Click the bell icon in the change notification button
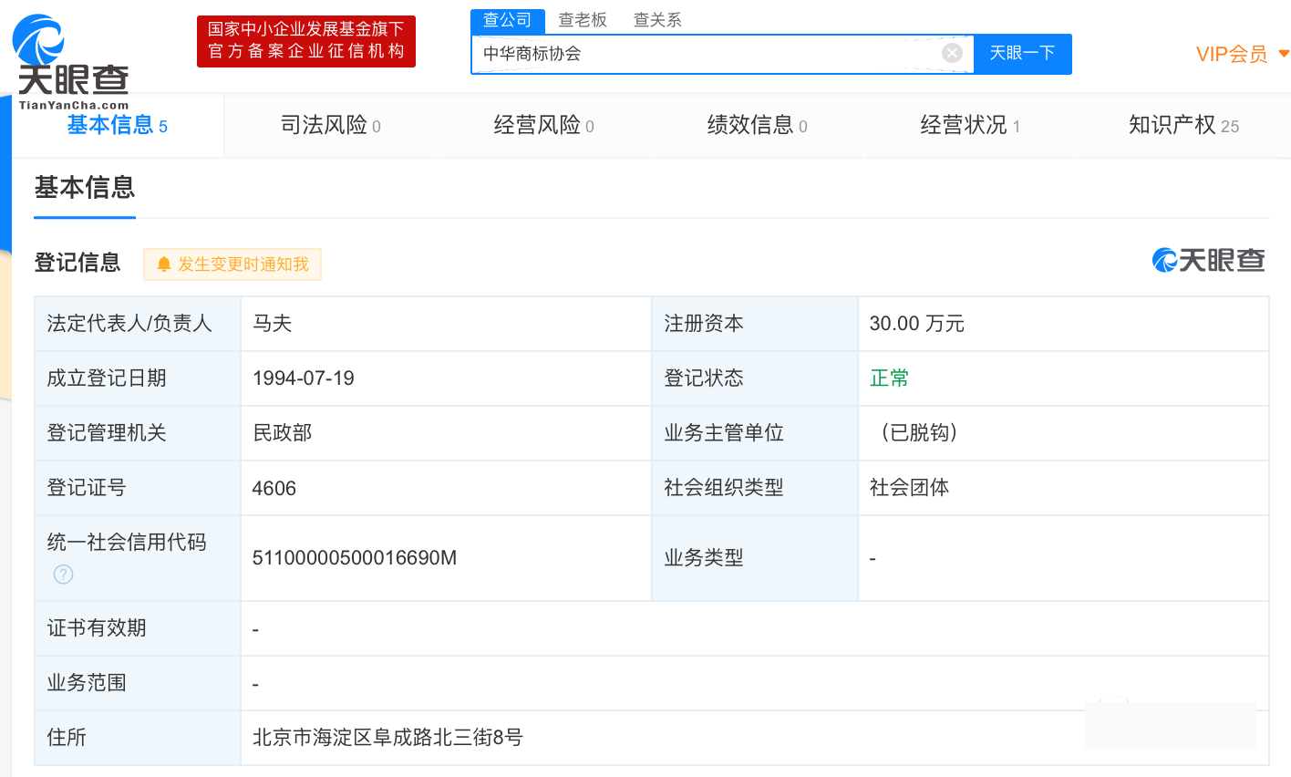Viewport: 1291px width, 777px height. coord(162,264)
